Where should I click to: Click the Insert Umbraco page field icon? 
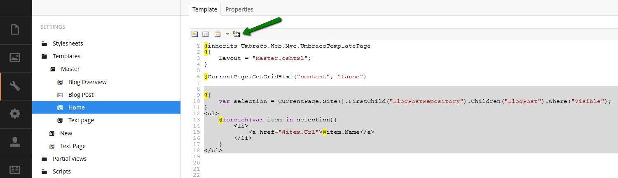[x=194, y=34]
